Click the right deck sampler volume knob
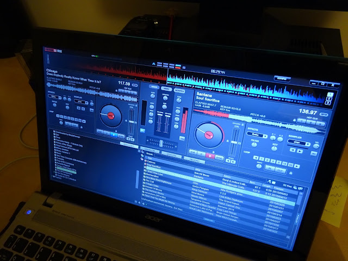The height and width of the screenshot is (261, 348). 316,146
